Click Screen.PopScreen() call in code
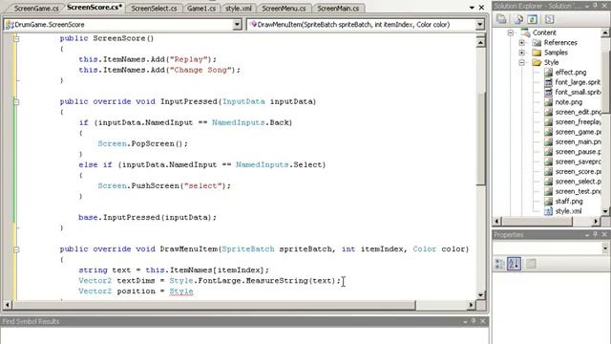Screen dimensions: 611x344 142,143
